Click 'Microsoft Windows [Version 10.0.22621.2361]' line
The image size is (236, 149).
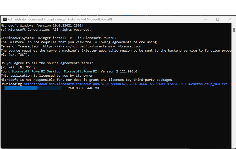click(x=42, y=25)
